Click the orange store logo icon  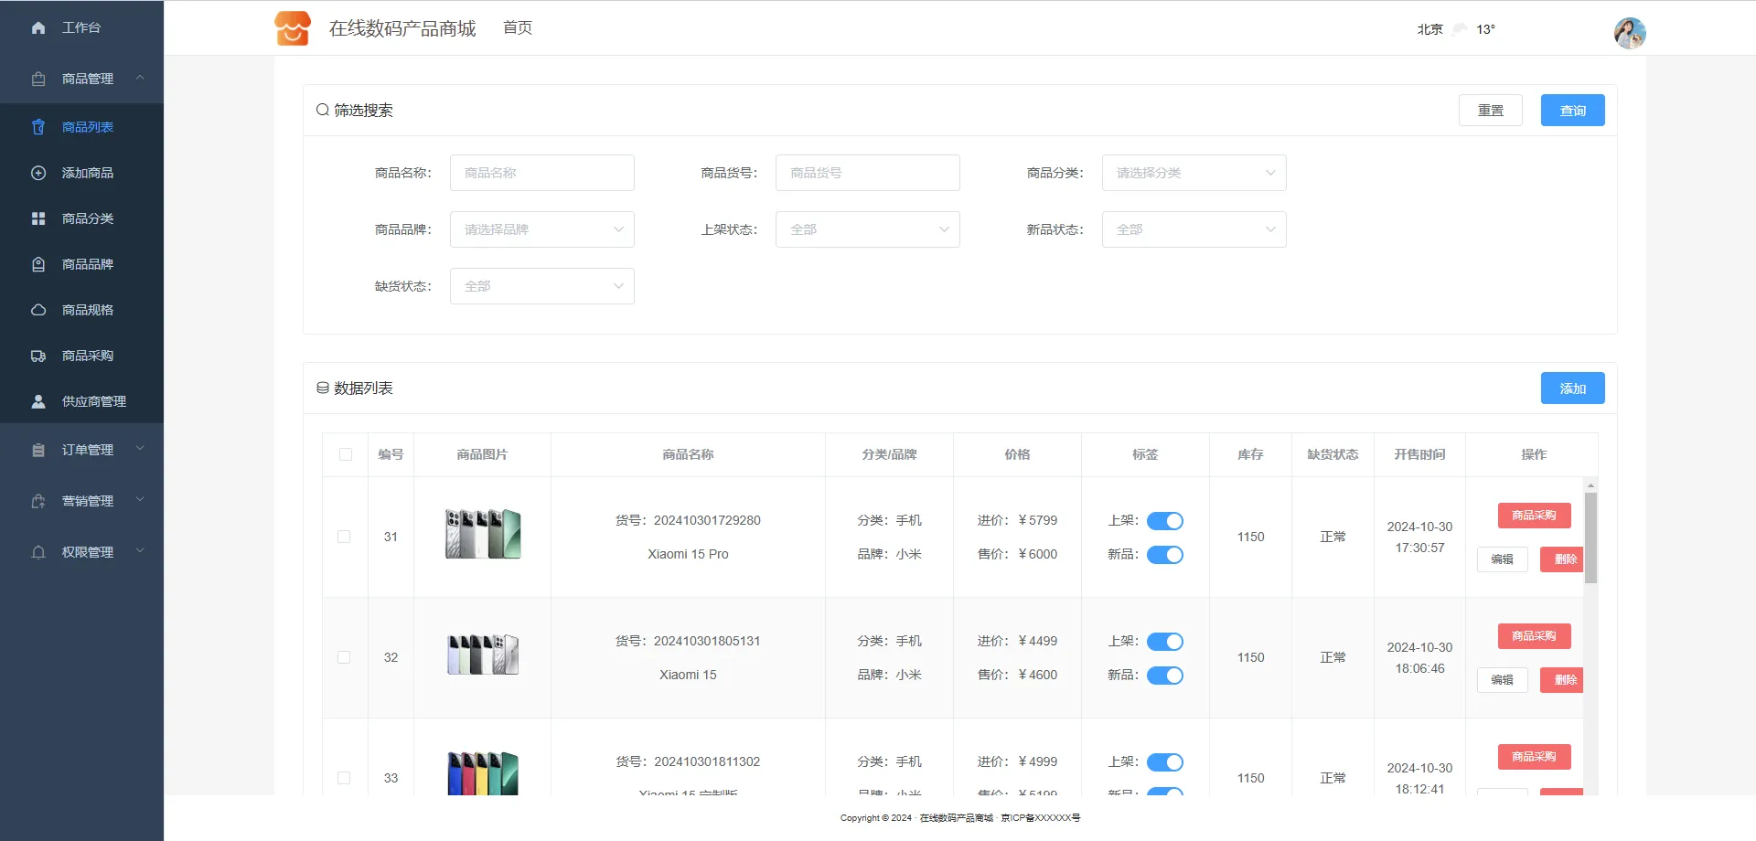pos(293,28)
